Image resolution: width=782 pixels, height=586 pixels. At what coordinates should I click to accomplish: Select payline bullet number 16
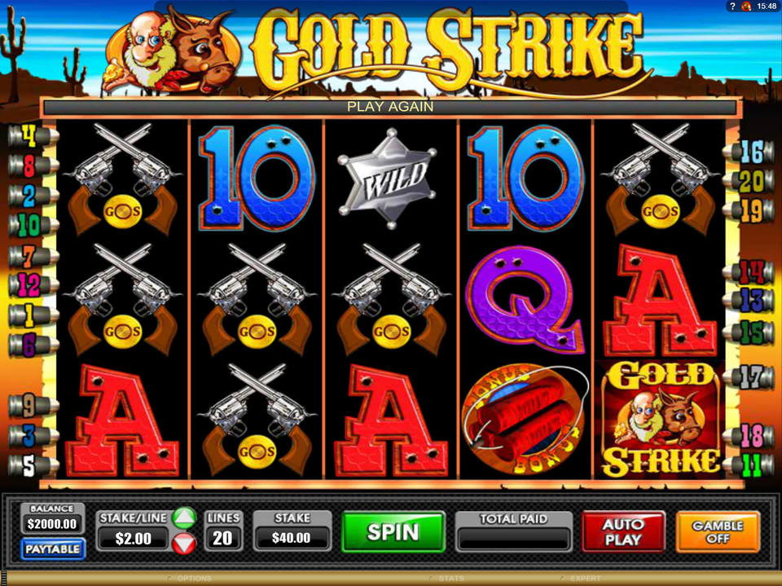tap(750, 152)
